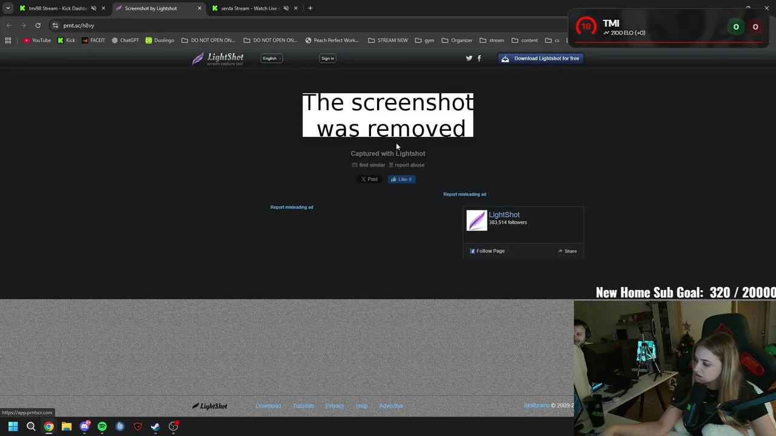Click the Sign in button
The width and height of the screenshot is (776, 436).
click(x=327, y=58)
